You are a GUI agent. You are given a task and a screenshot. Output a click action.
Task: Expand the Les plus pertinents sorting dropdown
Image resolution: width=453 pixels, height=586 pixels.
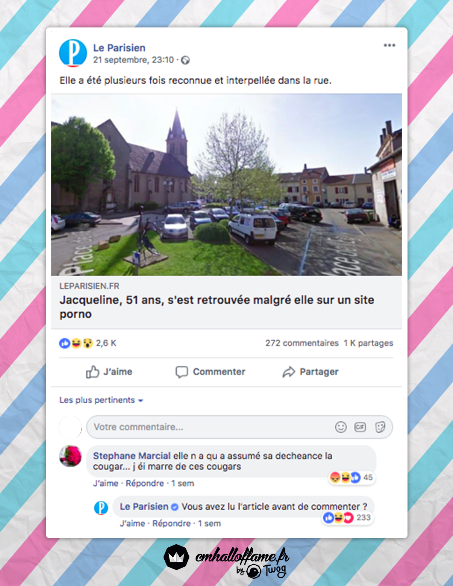(101, 400)
